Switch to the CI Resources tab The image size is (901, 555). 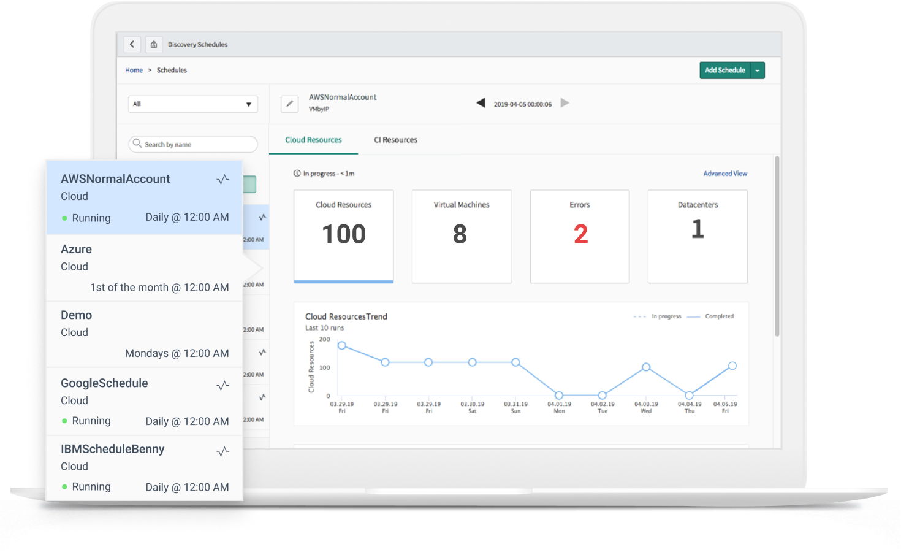click(x=395, y=140)
